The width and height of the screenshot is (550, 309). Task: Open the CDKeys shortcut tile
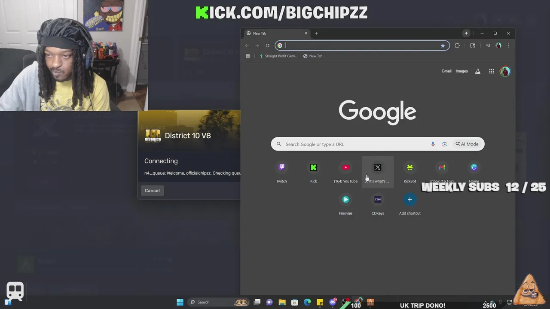(378, 204)
